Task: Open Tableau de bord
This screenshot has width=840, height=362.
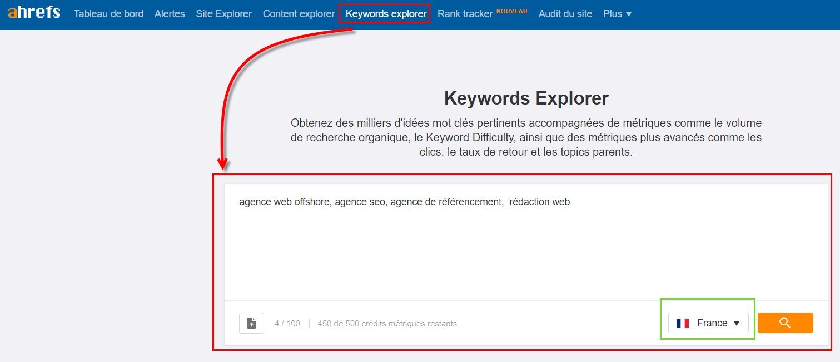Action: [108, 14]
